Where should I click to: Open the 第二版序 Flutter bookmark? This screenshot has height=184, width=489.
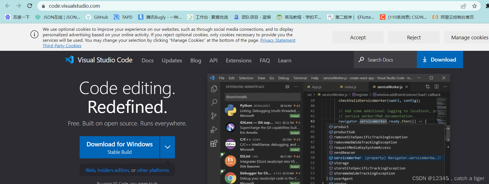click(x=351, y=17)
